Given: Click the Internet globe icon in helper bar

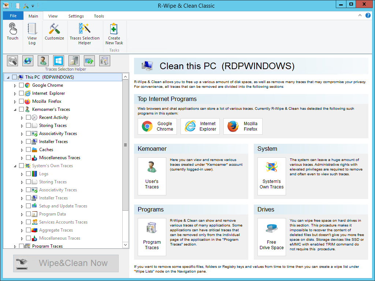Looking at the screenshot, I should click(28, 61).
